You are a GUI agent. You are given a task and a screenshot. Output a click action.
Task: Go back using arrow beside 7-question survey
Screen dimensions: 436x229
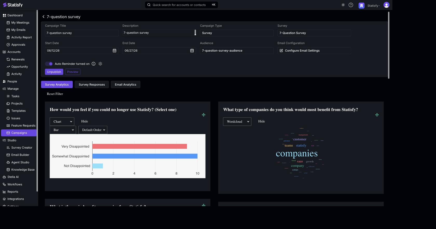pyautogui.click(x=43, y=17)
